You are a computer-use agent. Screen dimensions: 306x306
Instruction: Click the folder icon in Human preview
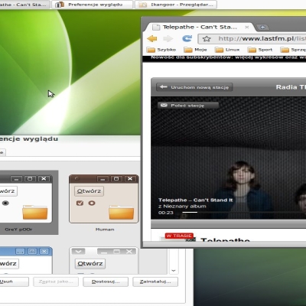[x=122, y=212]
